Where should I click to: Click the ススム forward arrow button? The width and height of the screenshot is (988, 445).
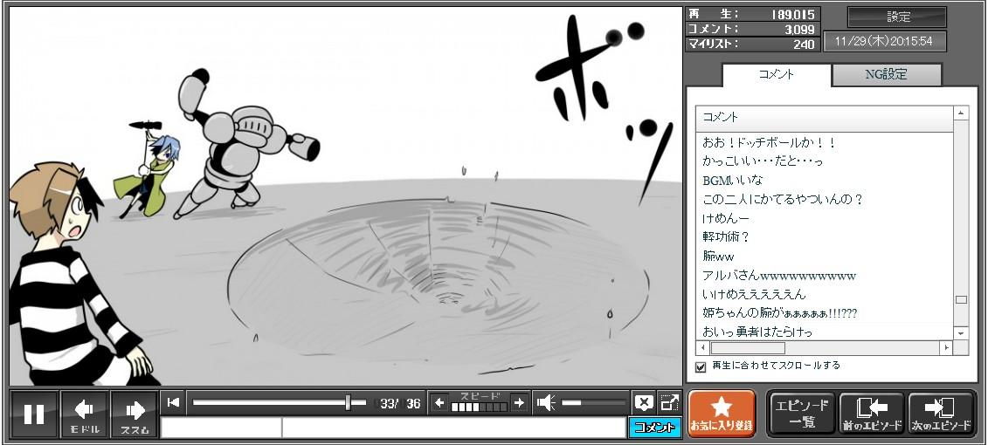(x=135, y=414)
